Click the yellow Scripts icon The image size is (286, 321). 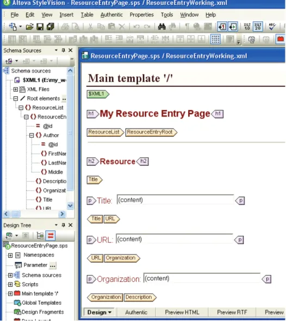click(x=17, y=284)
